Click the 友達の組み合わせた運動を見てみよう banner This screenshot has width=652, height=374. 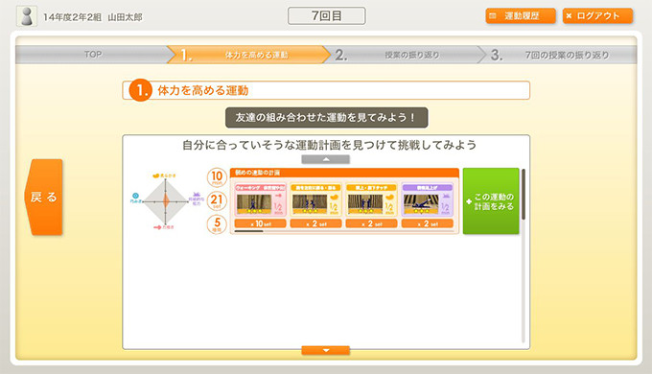[326, 118]
